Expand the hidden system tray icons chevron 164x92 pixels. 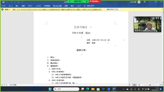pos(124,89)
